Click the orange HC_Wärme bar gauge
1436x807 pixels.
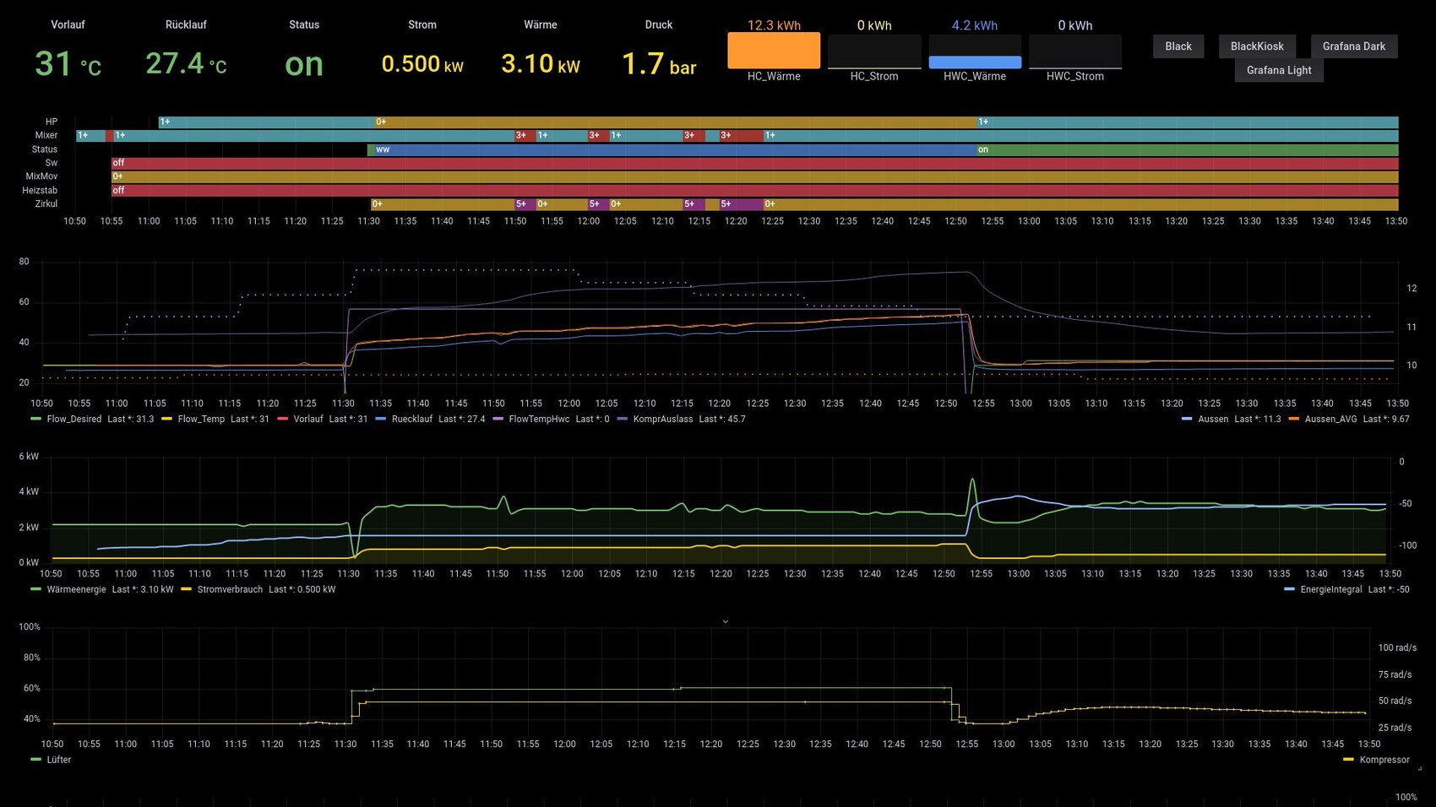pos(774,51)
